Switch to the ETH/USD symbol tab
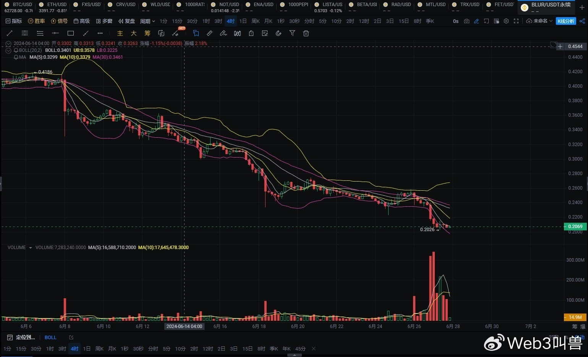The height and width of the screenshot is (357, 588). coord(53,7)
